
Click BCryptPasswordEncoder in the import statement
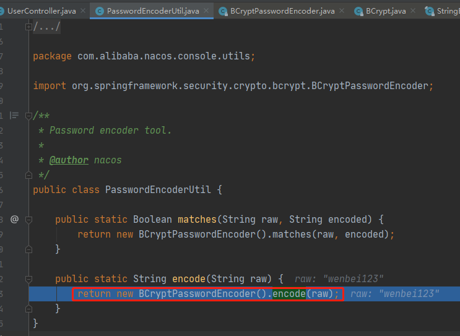370,85
